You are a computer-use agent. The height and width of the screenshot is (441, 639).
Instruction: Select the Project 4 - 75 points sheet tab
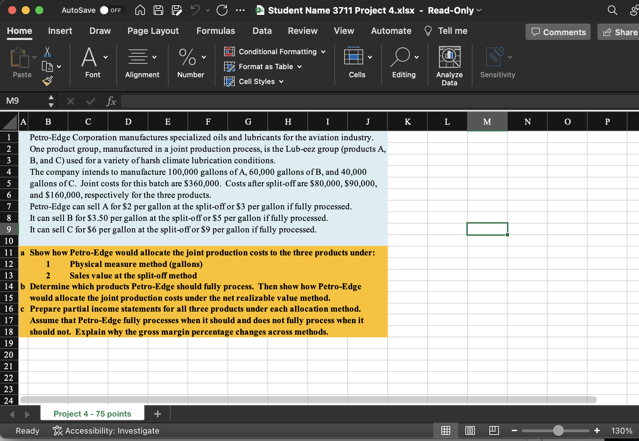pyautogui.click(x=92, y=414)
